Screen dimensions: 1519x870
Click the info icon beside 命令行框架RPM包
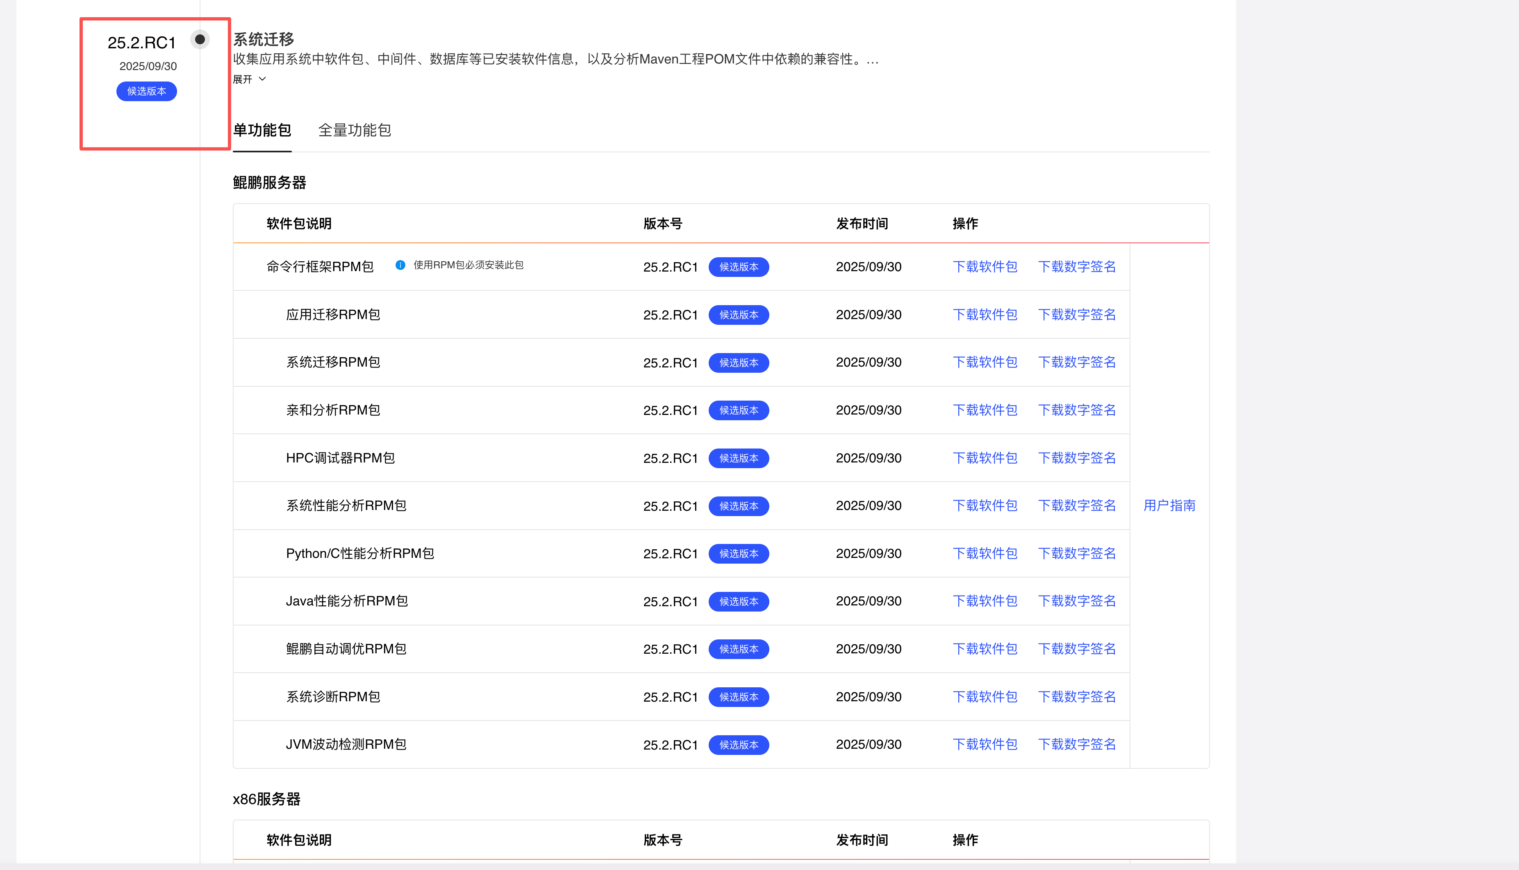pos(400,265)
